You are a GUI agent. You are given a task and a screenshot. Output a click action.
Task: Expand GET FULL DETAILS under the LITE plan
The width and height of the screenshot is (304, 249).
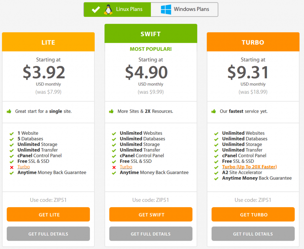(48, 234)
